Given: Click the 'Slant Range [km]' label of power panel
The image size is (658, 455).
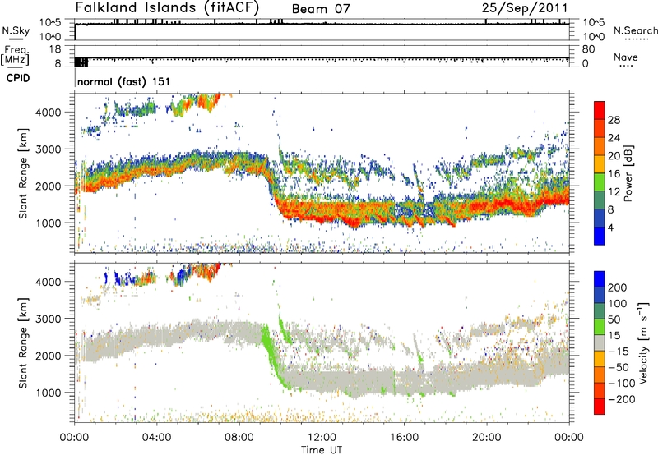Looking at the screenshot, I should (23, 173).
